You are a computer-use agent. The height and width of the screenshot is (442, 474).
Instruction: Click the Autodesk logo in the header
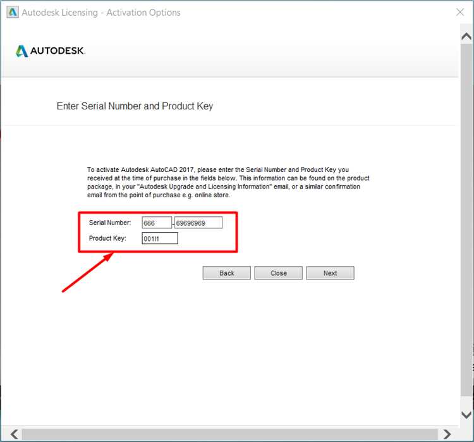click(51, 51)
